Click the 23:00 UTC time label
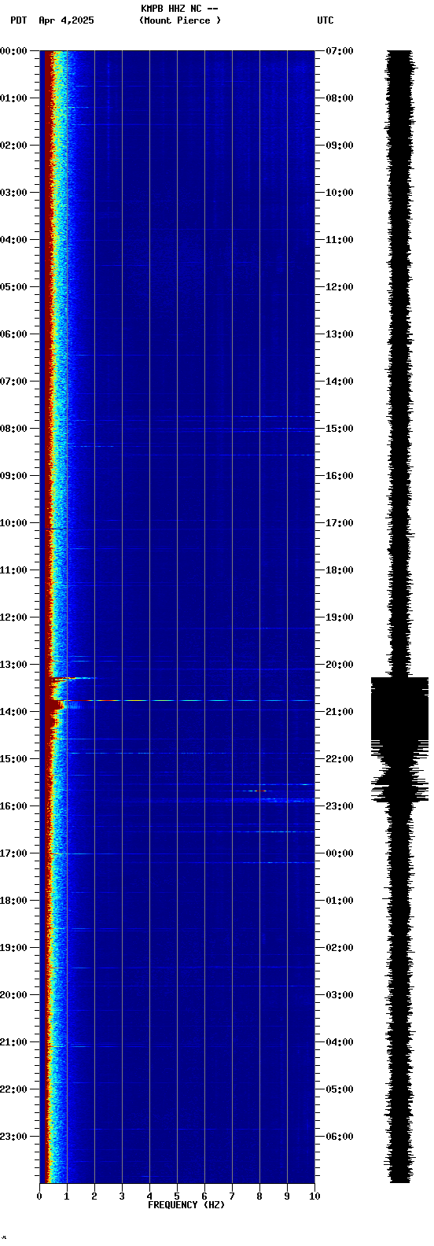This screenshot has height=1246, width=434. click(340, 806)
